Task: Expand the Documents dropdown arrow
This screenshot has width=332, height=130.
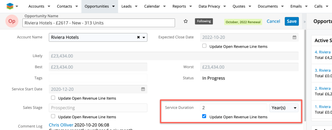Action: [x=282, y=6]
